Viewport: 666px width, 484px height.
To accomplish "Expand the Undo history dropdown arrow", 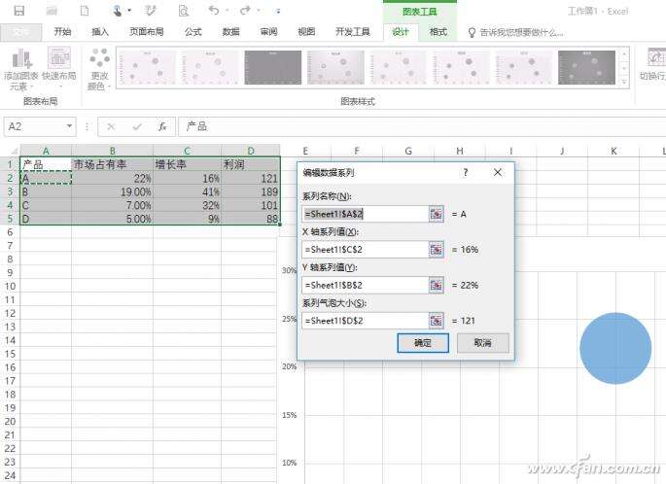I will pos(228,11).
